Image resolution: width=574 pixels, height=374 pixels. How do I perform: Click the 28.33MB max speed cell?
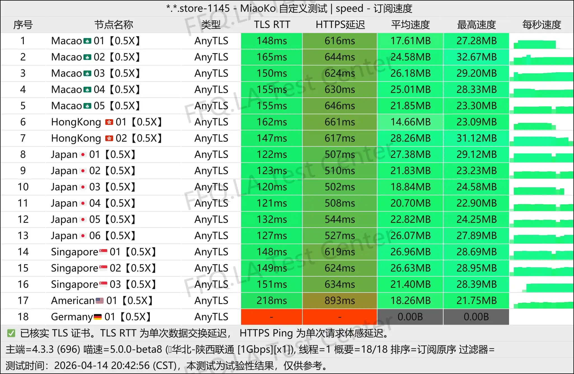[476, 90]
